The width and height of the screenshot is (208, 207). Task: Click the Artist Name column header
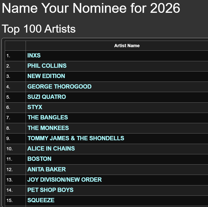(127, 46)
